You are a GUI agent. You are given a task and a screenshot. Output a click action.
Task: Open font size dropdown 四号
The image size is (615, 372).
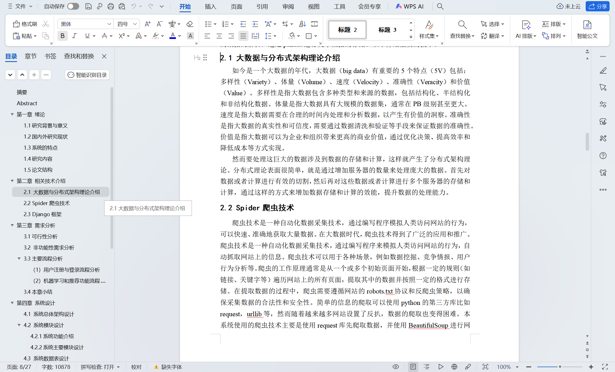pos(135,24)
